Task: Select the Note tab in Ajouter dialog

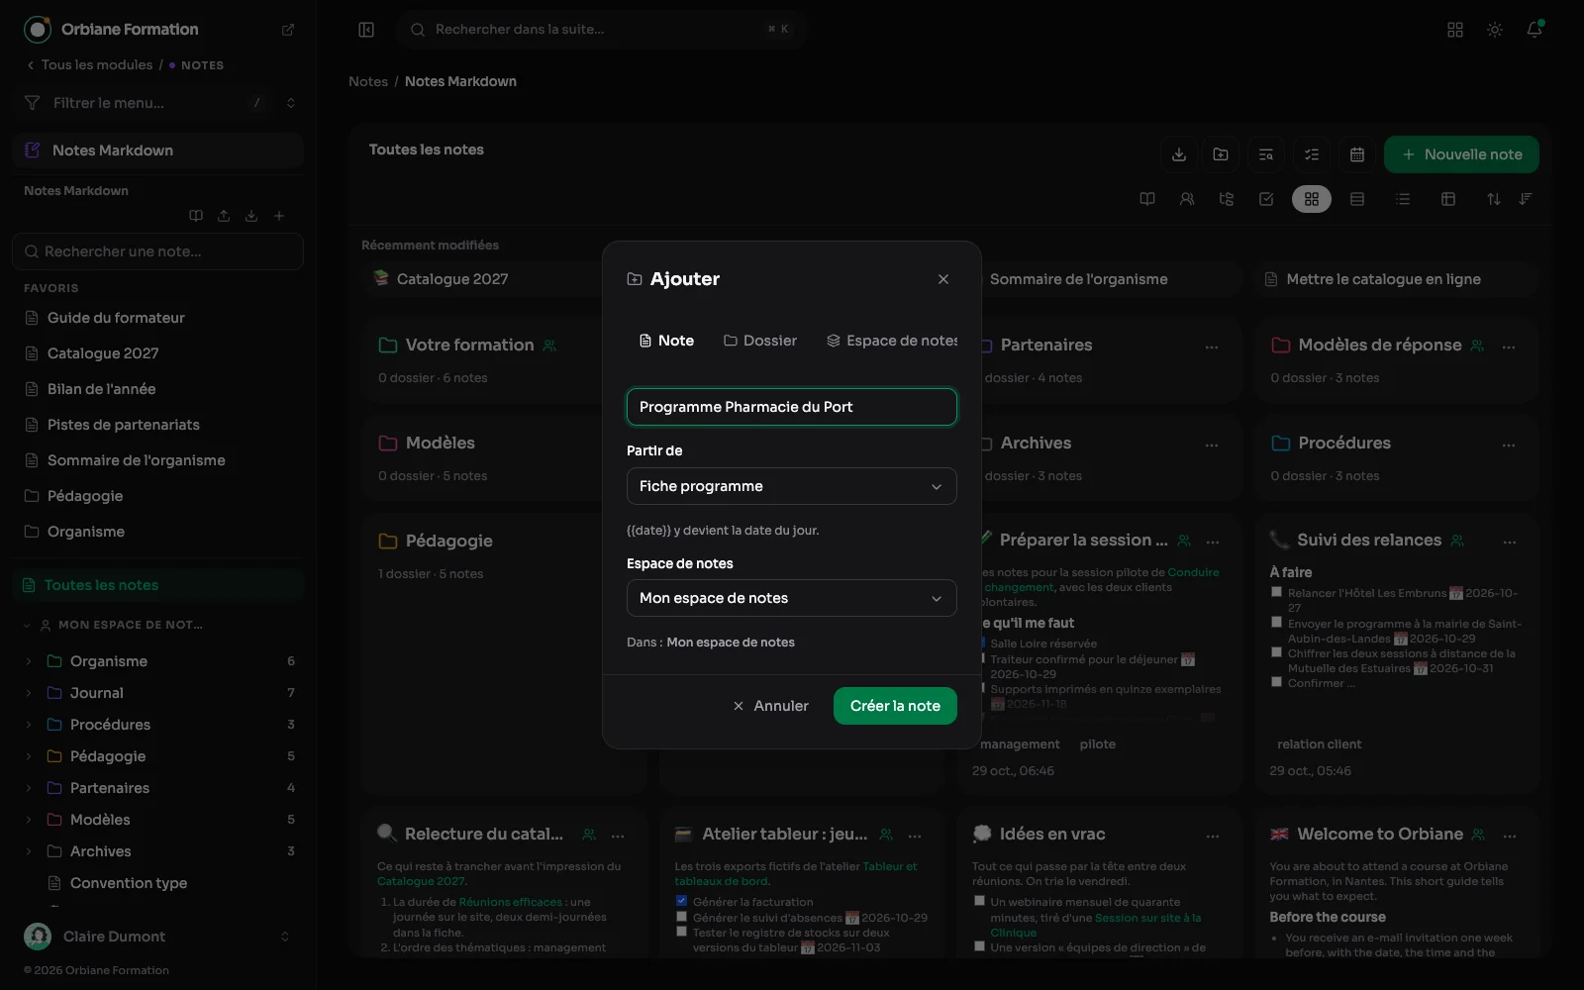Action: click(x=667, y=341)
